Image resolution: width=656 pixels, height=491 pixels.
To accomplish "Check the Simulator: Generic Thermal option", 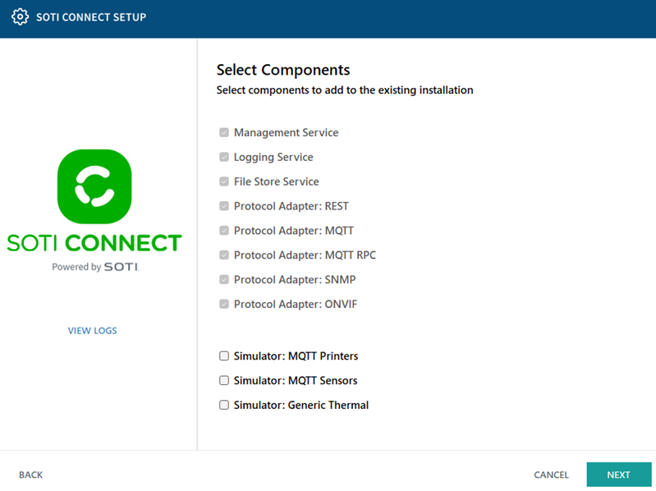I will click(224, 405).
